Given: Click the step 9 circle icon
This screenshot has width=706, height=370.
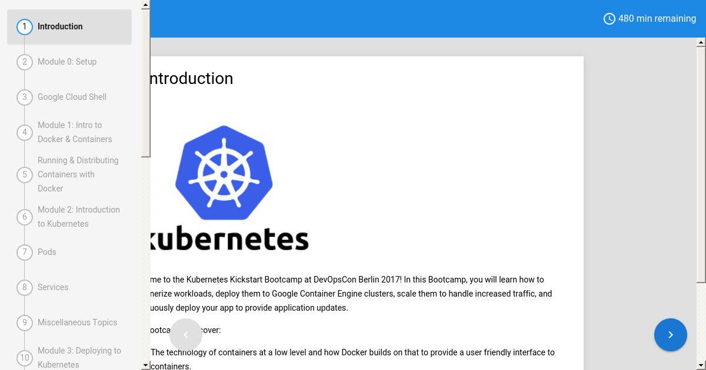Looking at the screenshot, I should 25,322.
